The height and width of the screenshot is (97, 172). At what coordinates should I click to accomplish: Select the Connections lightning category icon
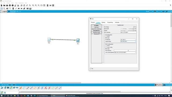point(11,88)
